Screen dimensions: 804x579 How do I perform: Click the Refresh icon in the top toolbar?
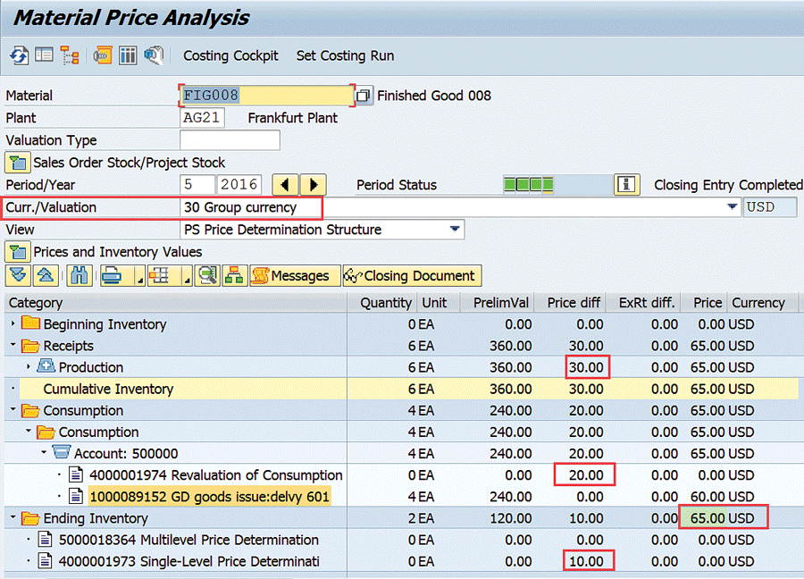tap(19, 55)
